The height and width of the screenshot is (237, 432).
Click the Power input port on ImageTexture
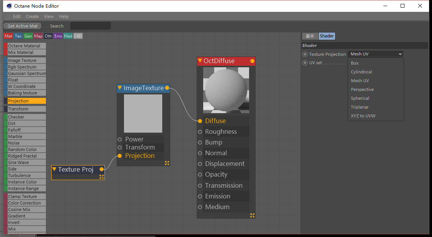pos(119,139)
